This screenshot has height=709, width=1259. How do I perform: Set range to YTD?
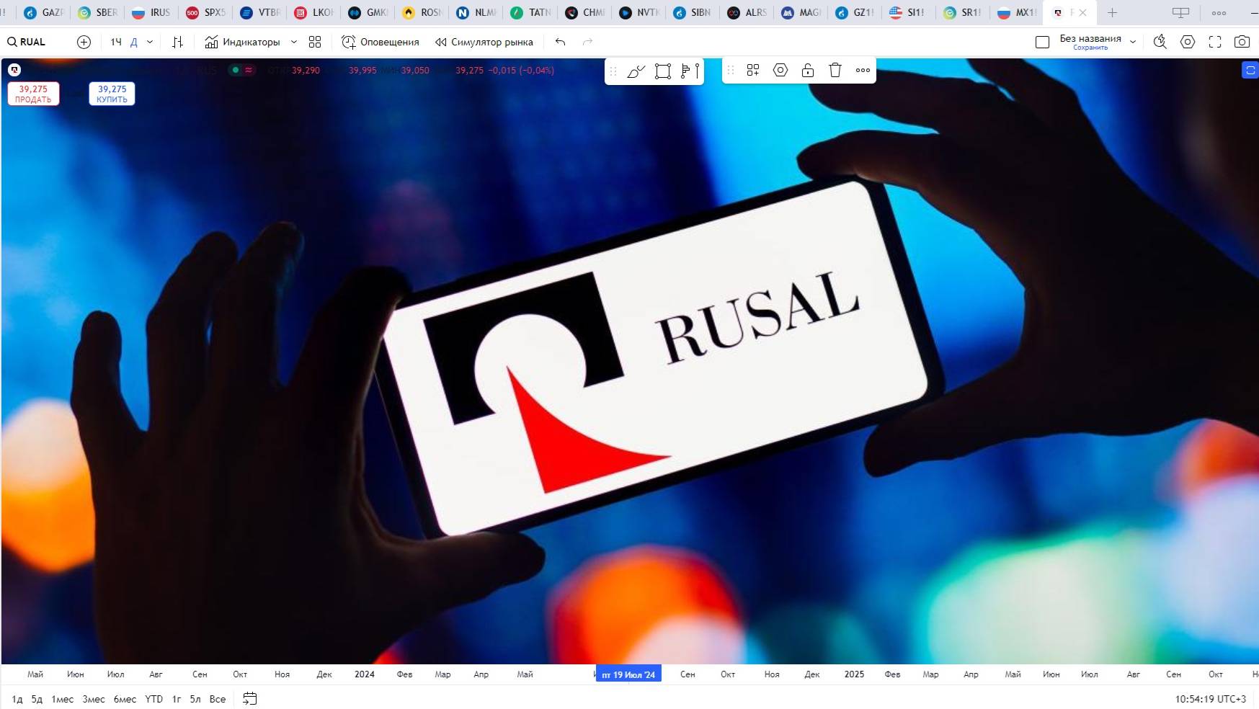pos(154,699)
